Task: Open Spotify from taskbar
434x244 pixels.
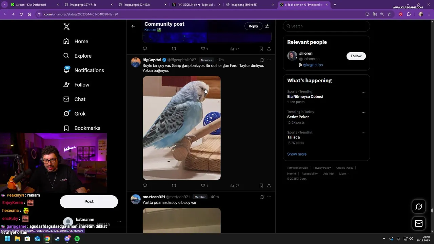Action: [x=77, y=239]
